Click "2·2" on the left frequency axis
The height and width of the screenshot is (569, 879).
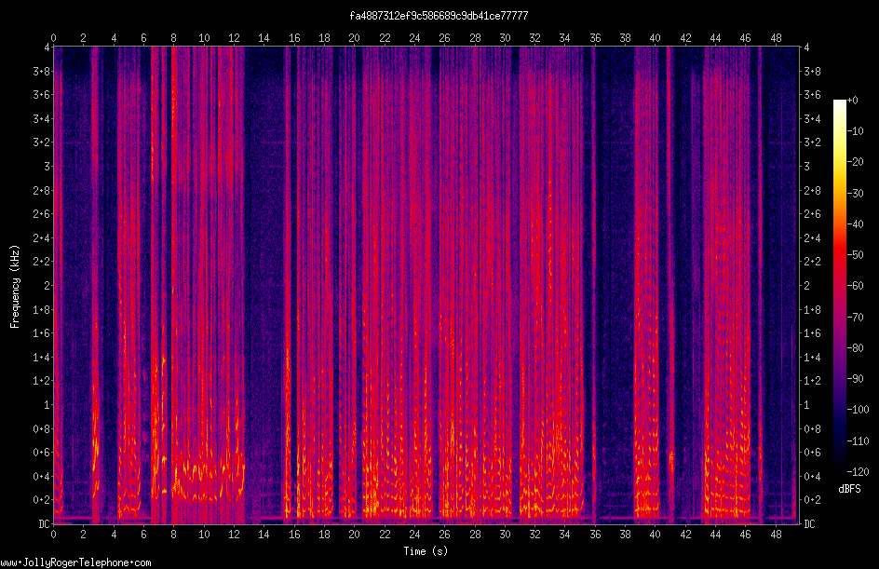pyautogui.click(x=42, y=262)
